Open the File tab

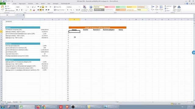(3, 4)
